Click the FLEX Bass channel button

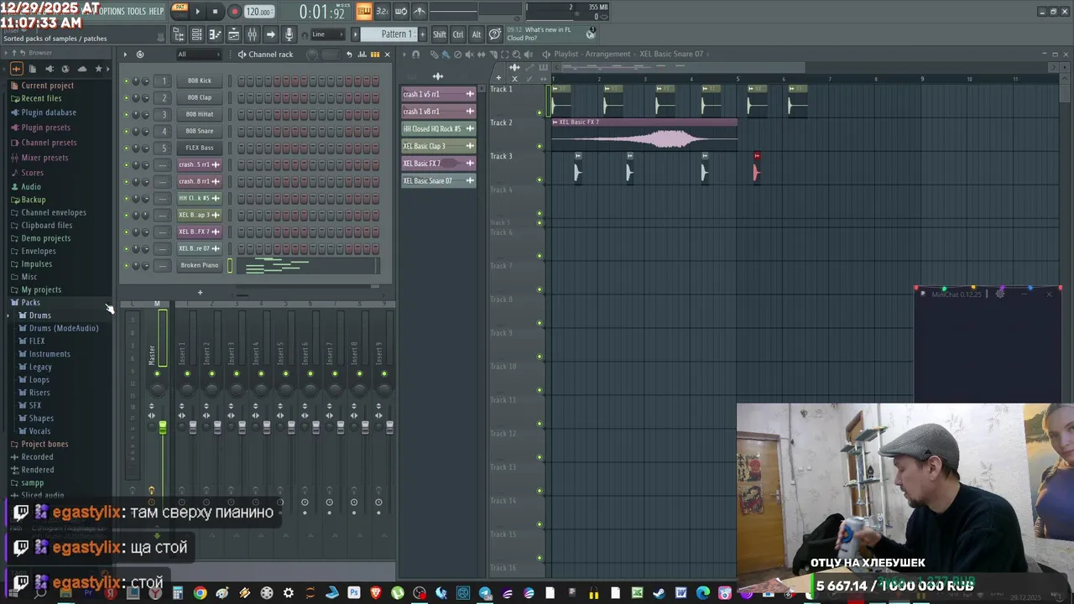[x=200, y=148]
